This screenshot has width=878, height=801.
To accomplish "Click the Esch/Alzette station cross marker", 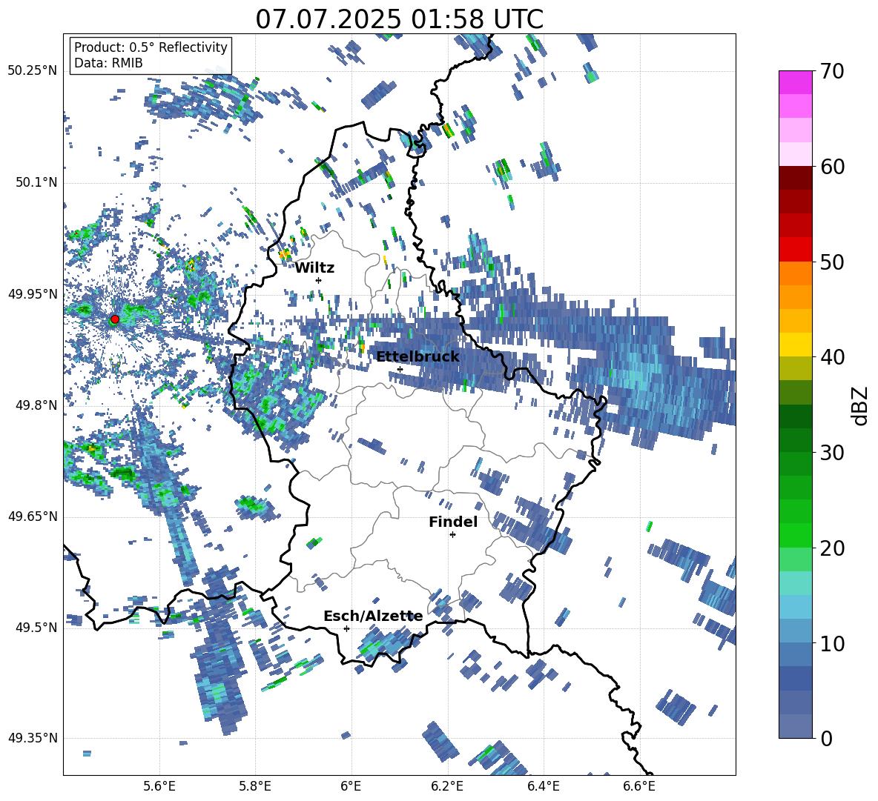I will (346, 628).
